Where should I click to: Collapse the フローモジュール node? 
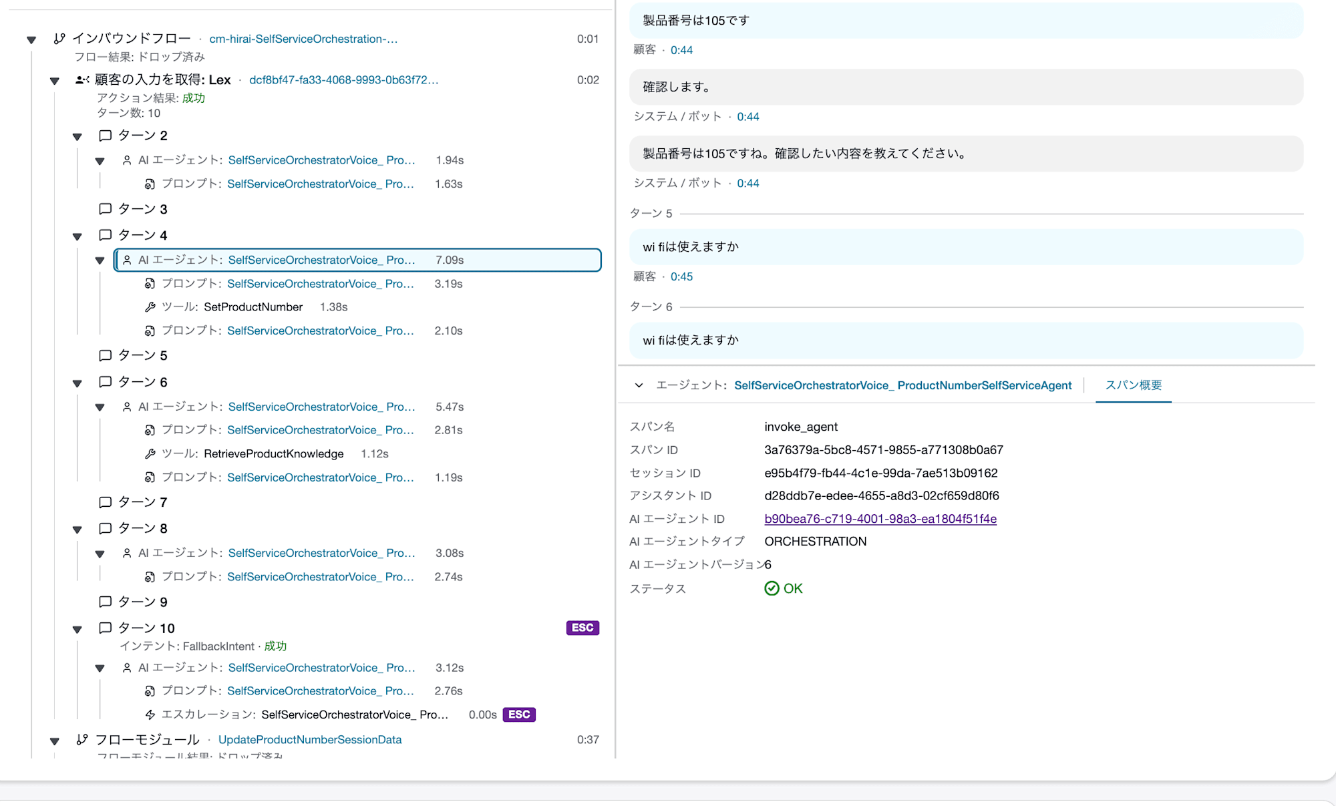point(55,741)
